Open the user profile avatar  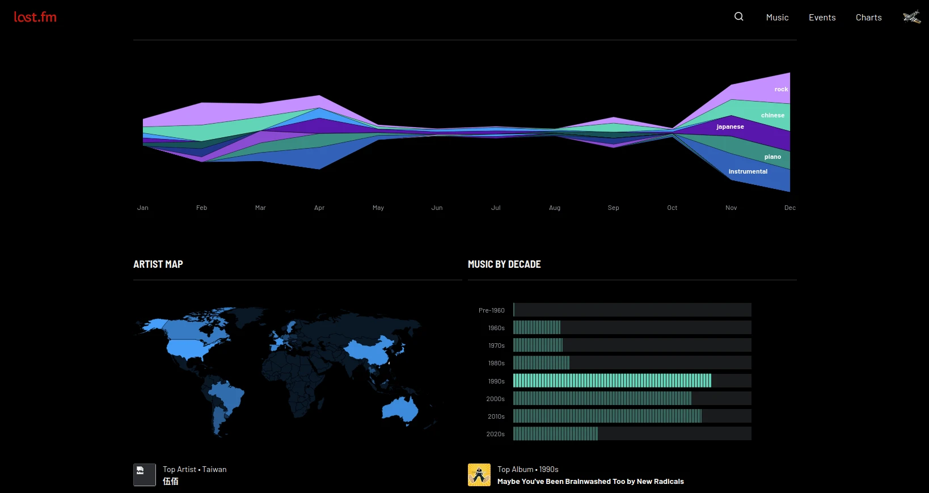pos(911,17)
